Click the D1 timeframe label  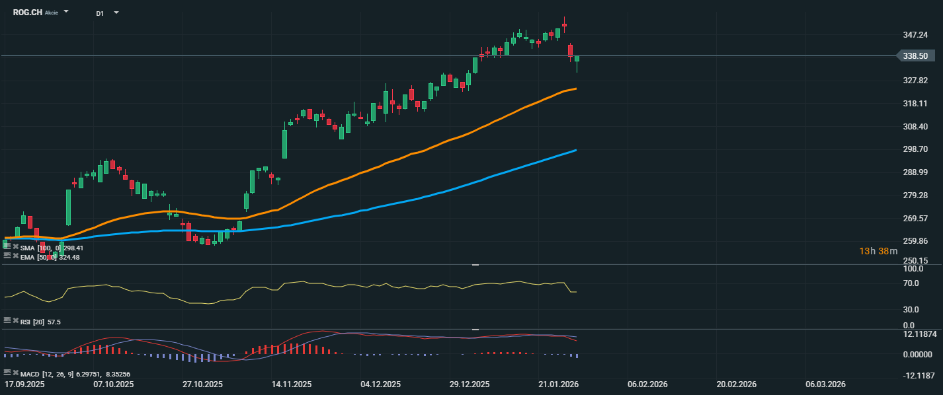pos(100,13)
